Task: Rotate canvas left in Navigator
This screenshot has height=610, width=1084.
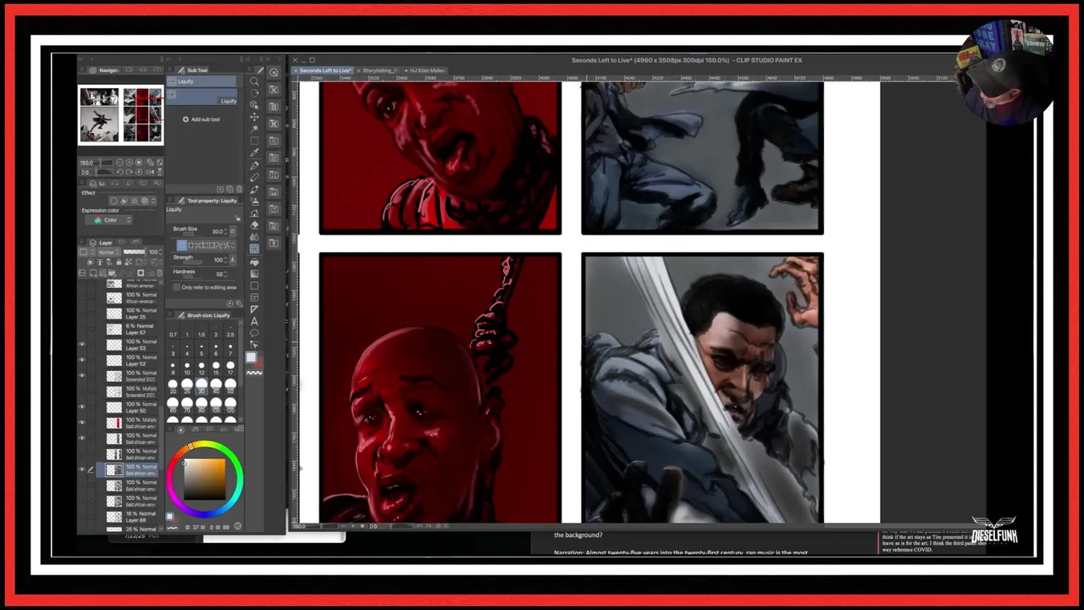Action: pos(119,172)
